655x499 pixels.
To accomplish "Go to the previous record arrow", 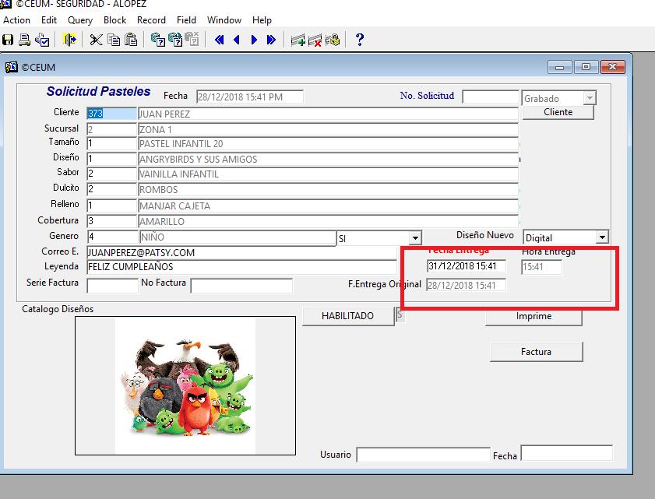I will 237,40.
